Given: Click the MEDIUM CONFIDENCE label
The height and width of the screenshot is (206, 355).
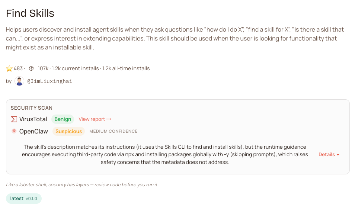Looking at the screenshot, I should point(113,131).
